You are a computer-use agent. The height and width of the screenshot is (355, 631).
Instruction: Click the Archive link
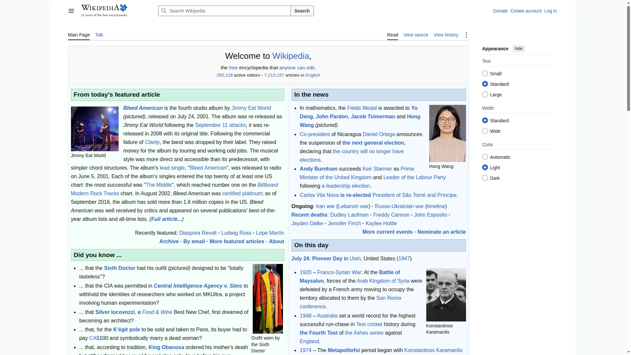click(x=169, y=241)
